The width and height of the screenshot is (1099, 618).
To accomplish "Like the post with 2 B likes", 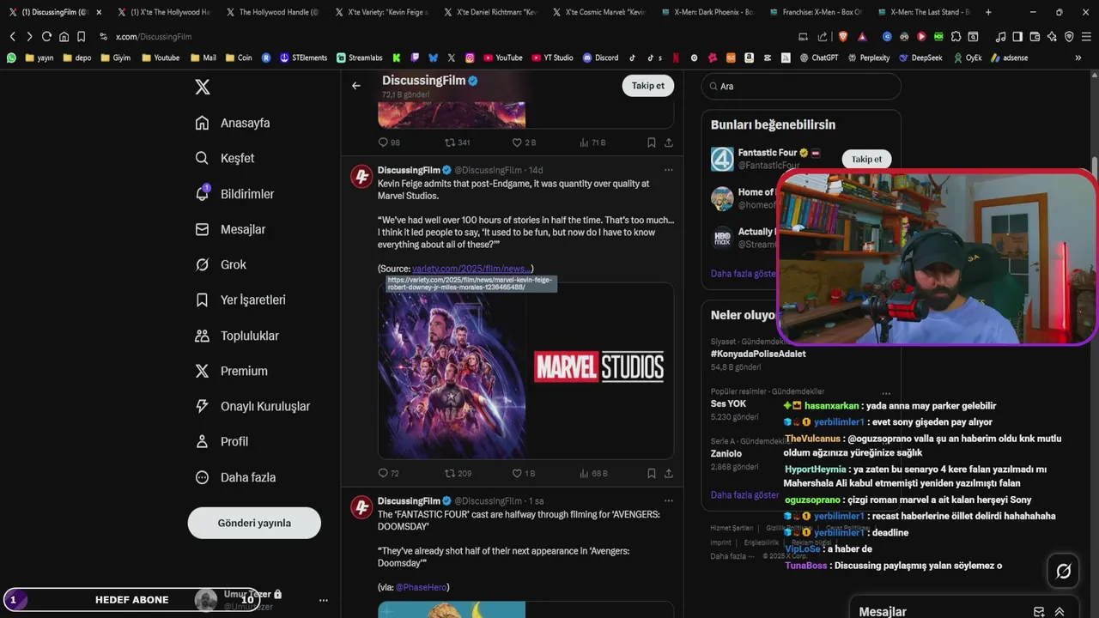I will click(524, 142).
